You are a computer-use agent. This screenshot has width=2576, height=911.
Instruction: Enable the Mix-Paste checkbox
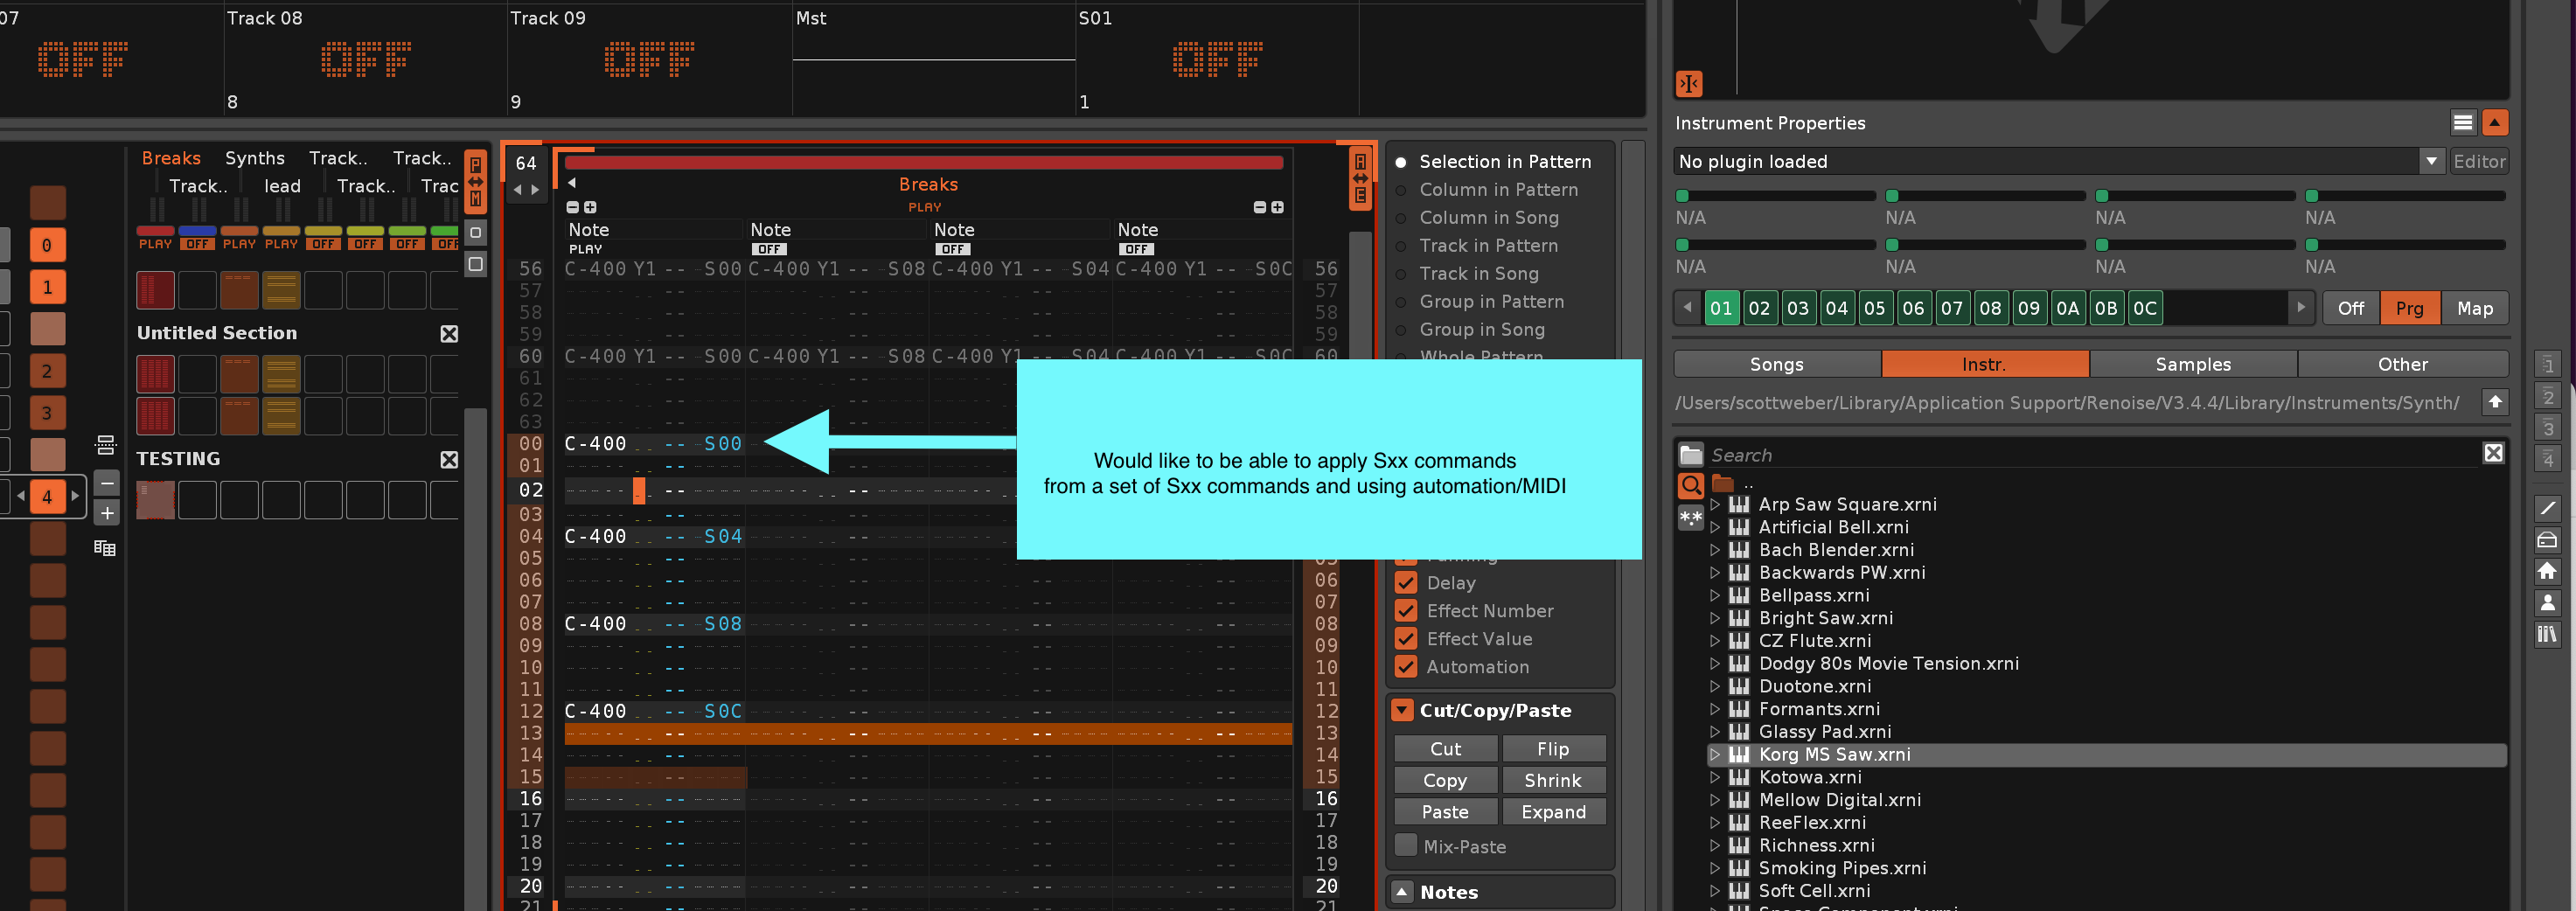point(1405,845)
